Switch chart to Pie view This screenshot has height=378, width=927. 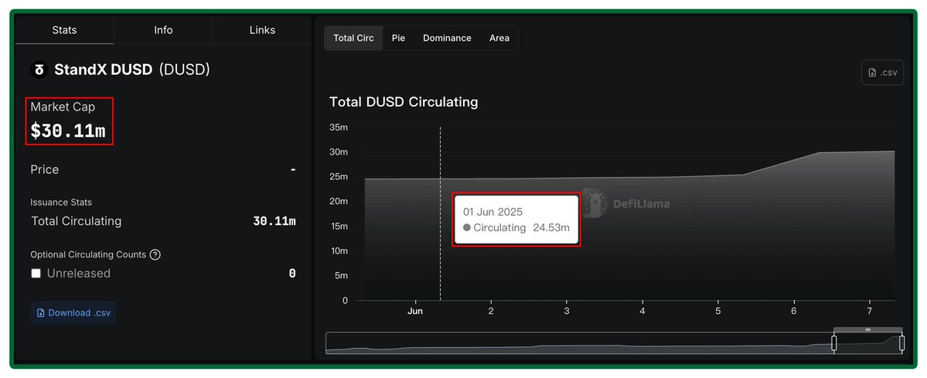(398, 38)
